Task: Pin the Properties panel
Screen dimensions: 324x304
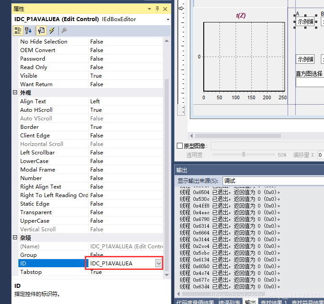Action: (157, 9)
